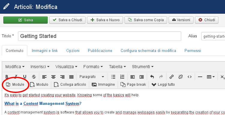Viewport: 225px width, 115px height.
Task: Center align text
Action: click(x=53, y=77)
